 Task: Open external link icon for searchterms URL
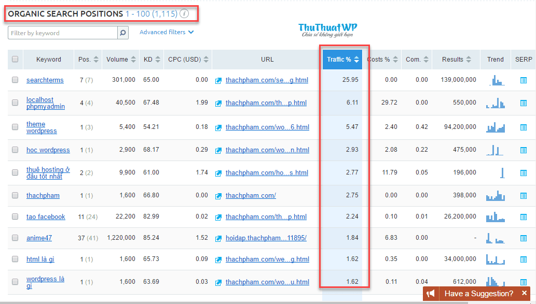[x=219, y=80]
